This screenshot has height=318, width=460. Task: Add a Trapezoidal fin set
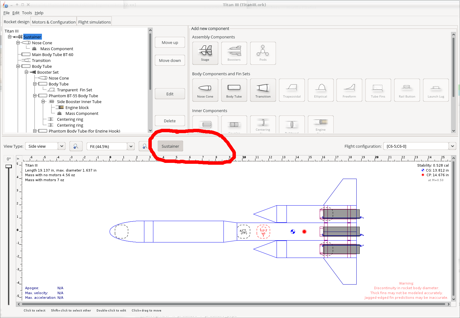coord(292,90)
